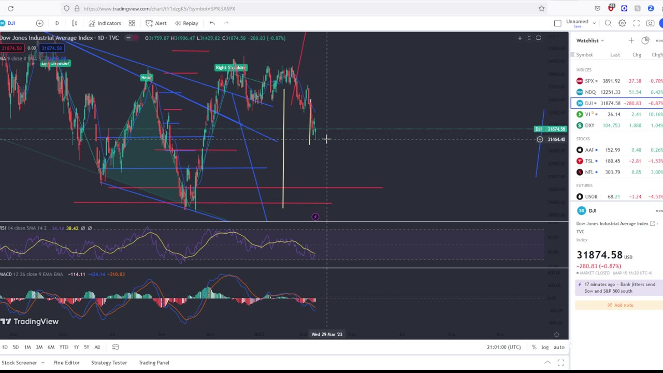Open DJI symbol search
This screenshot has height=373, width=663.
pos(8,23)
